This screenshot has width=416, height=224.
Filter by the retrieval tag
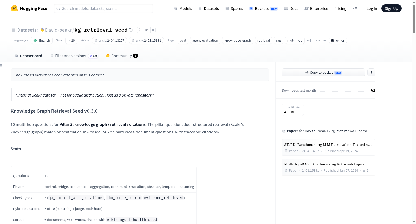point(264,40)
